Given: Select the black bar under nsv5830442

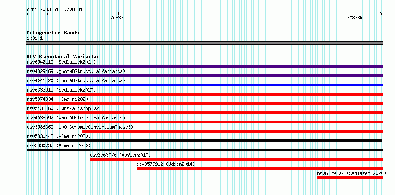Looking at the screenshot, I should (204, 141).
